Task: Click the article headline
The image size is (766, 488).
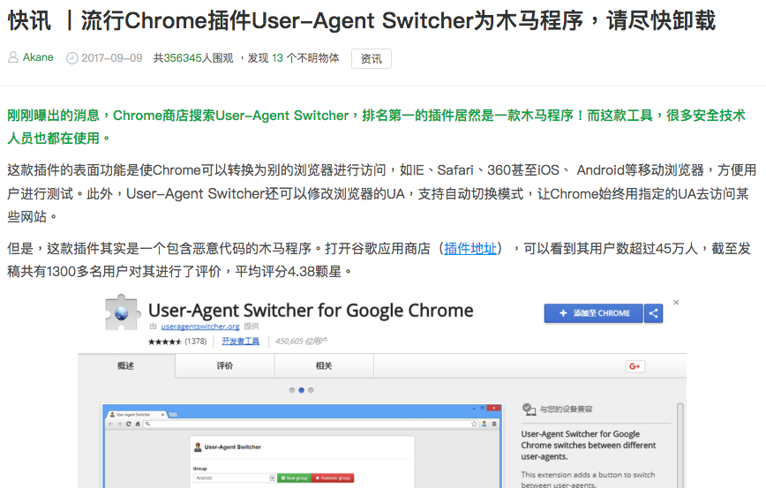Action: (362, 21)
